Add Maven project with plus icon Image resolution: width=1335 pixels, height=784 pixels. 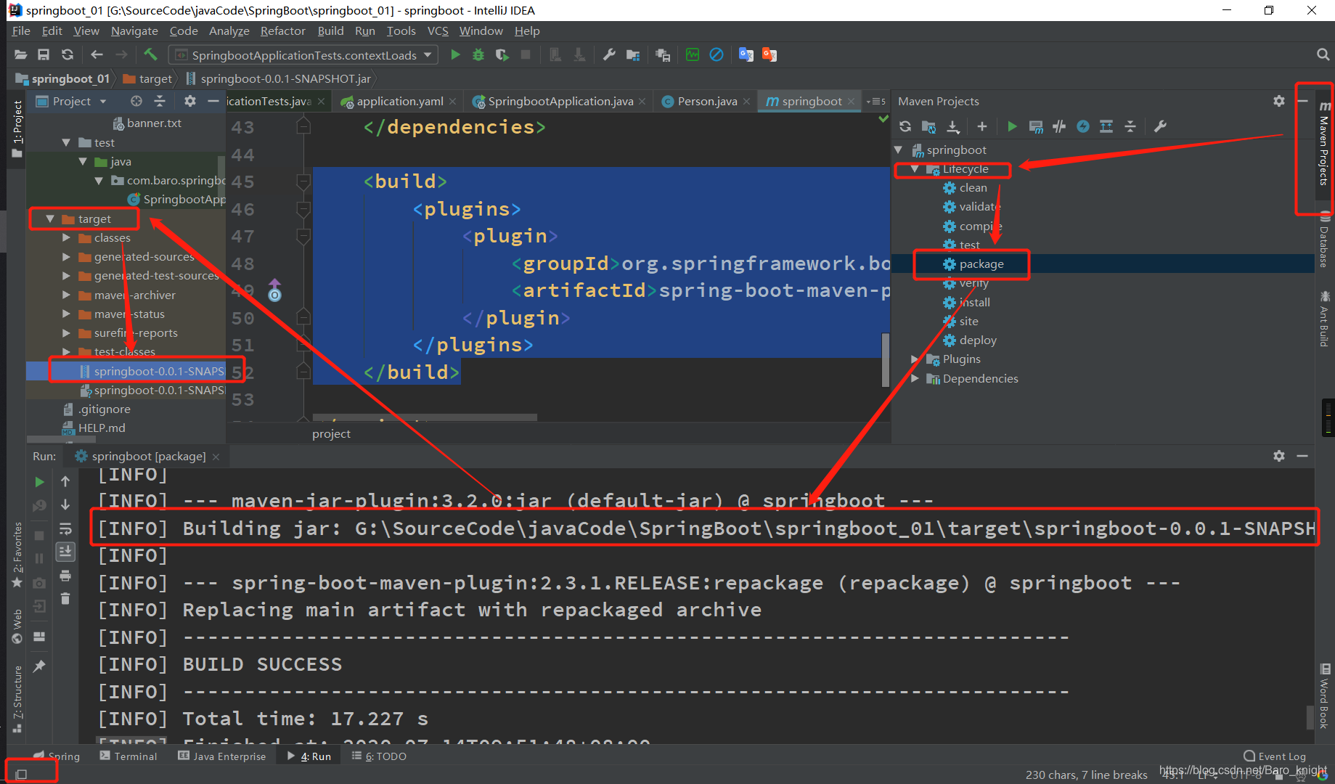point(982,126)
